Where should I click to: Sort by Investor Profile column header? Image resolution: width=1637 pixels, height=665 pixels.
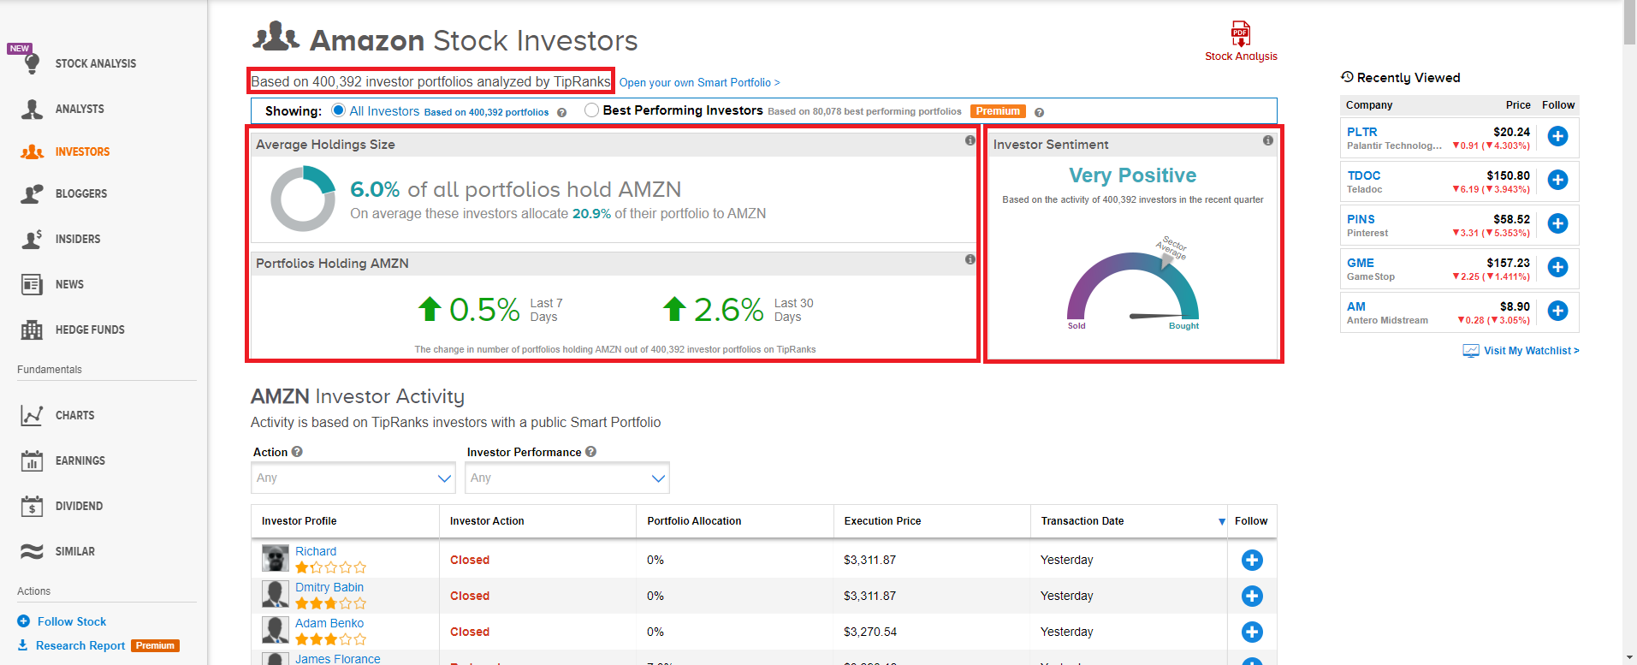[x=299, y=521]
